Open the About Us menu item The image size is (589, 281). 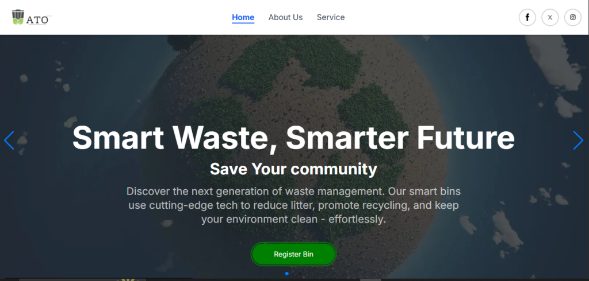tap(285, 17)
